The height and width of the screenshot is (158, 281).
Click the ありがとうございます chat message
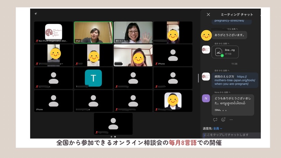pos(229,35)
